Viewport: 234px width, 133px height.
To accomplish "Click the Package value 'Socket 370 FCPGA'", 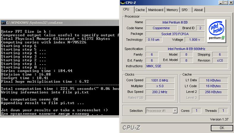I will click(x=175, y=34).
